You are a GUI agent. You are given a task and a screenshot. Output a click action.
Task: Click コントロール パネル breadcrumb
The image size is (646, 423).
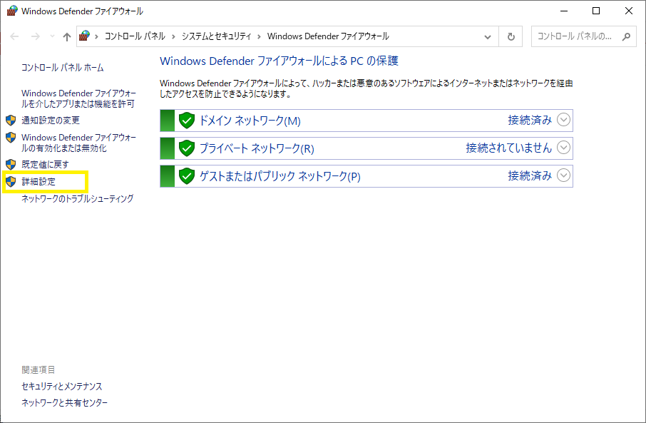coord(135,36)
